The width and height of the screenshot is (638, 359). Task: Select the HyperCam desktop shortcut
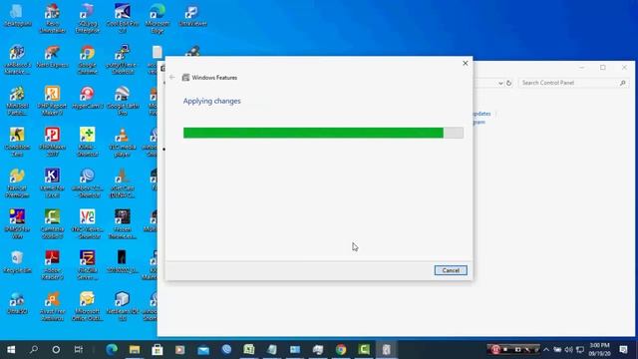[x=87, y=98]
